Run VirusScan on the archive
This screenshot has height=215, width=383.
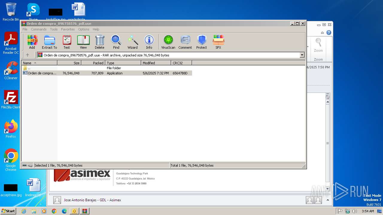pyautogui.click(x=168, y=42)
